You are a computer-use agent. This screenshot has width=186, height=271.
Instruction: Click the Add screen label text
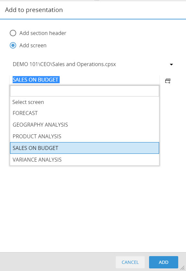[33, 45]
